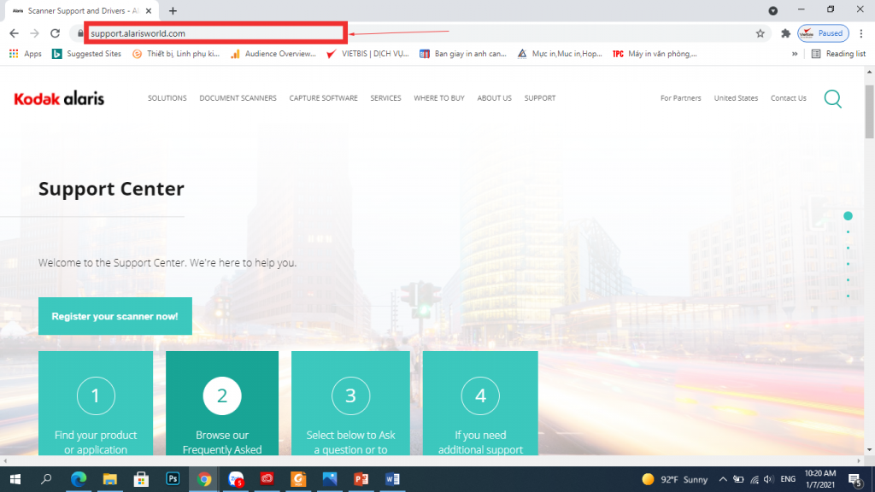Click the address bar showing support.alarisworld.com
Viewport: 875px width, 492px height.
tap(214, 33)
